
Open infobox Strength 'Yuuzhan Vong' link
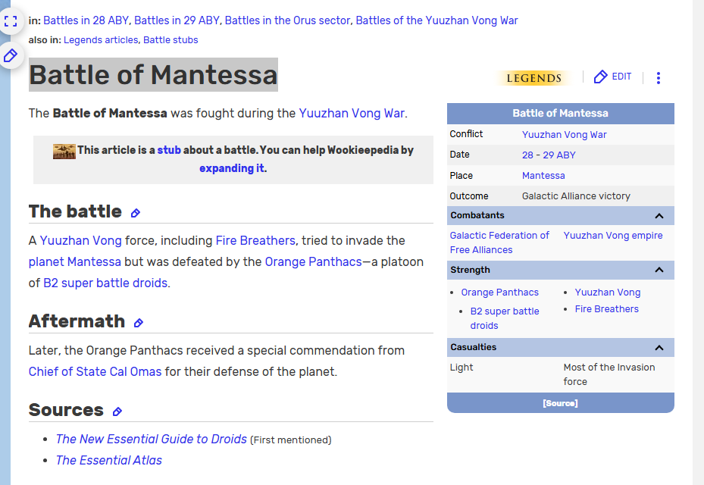click(608, 293)
